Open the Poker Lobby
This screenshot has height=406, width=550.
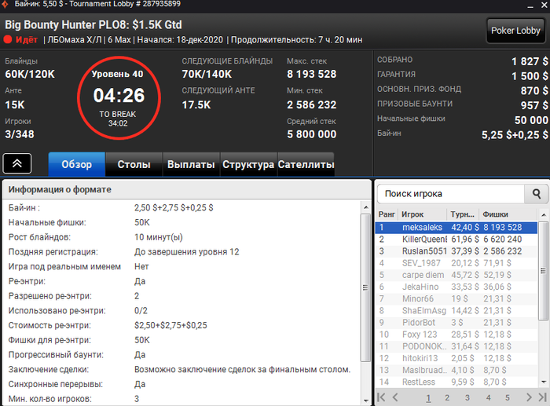coord(515,31)
